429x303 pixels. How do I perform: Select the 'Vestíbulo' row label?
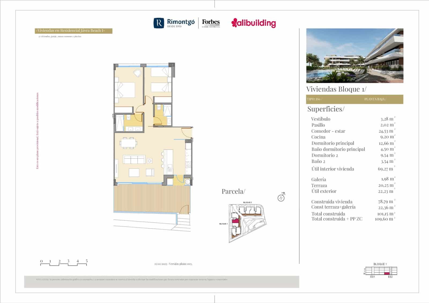321,119
